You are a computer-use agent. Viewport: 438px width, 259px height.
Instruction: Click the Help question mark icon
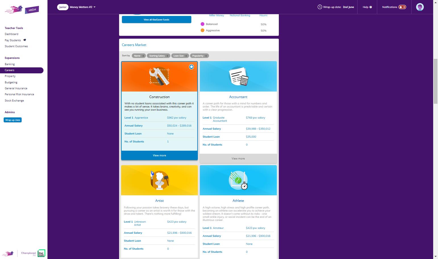371,7
